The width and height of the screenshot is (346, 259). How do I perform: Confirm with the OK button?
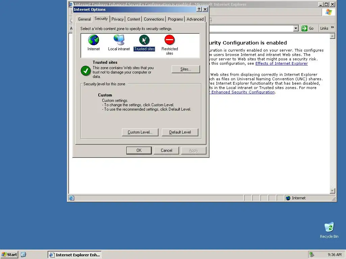coord(139,150)
